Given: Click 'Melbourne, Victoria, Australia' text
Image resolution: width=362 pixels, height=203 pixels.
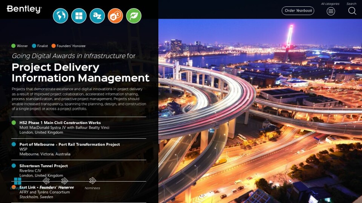Looking at the screenshot, I should [45, 154].
